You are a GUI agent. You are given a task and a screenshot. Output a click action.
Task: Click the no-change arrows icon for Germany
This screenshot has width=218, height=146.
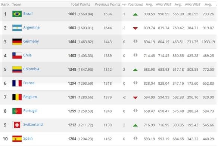point(135,41)
